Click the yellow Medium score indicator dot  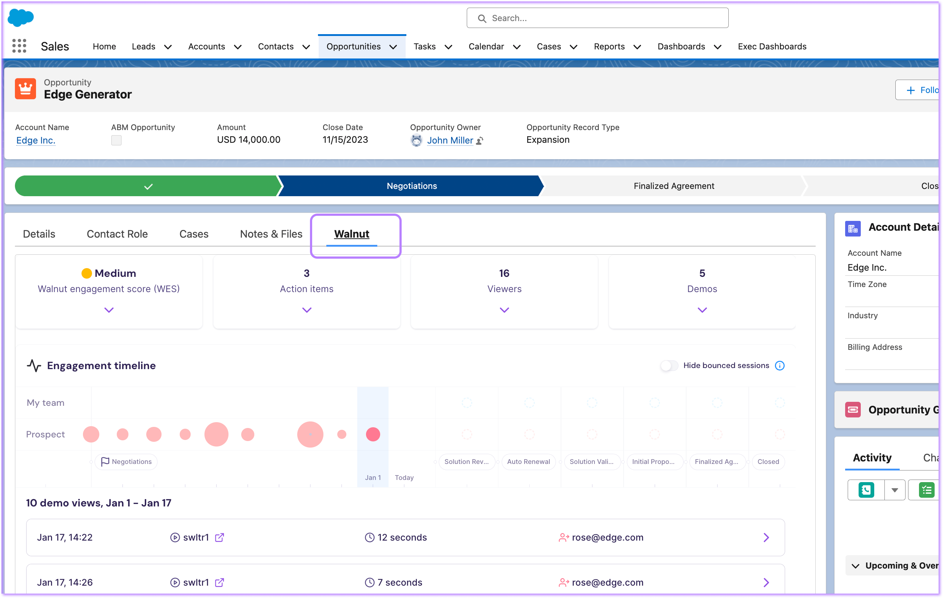click(x=87, y=273)
